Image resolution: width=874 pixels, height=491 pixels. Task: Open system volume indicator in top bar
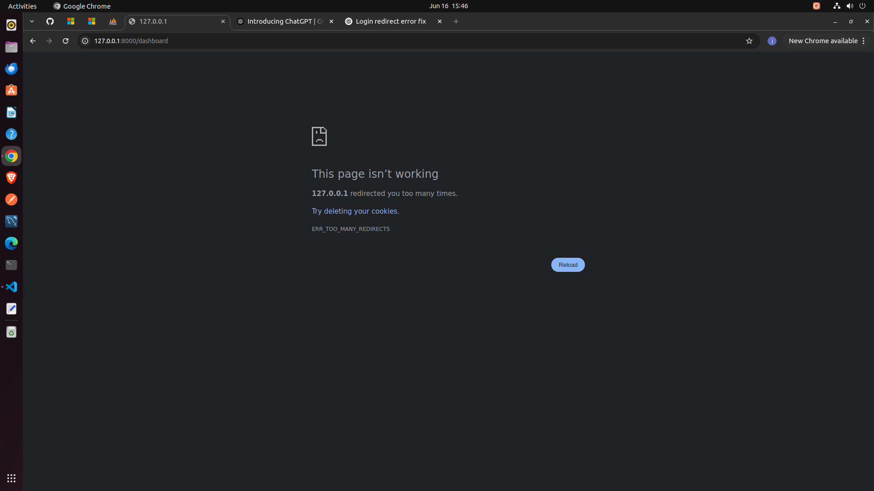pos(849,6)
